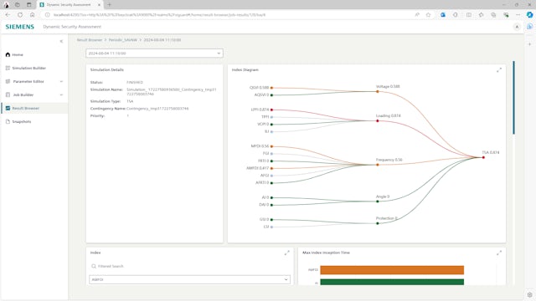
Task: Click the Filtered Search field
Action: (190, 266)
